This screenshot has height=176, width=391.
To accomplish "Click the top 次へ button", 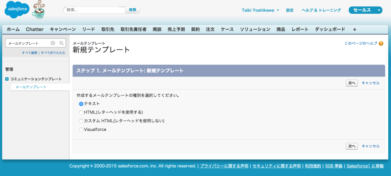I will pos(352,83).
